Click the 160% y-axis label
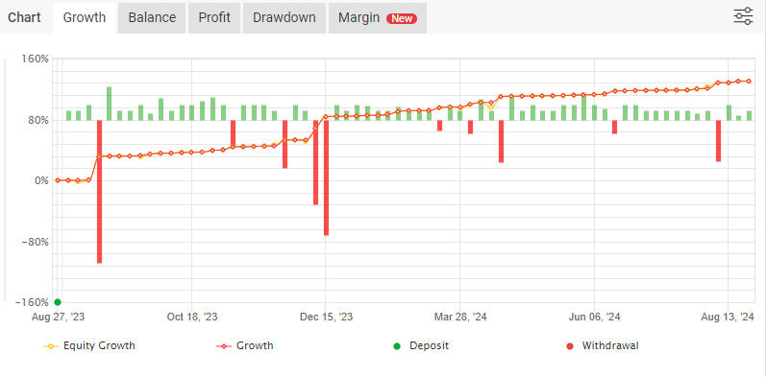 click(37, 59)
